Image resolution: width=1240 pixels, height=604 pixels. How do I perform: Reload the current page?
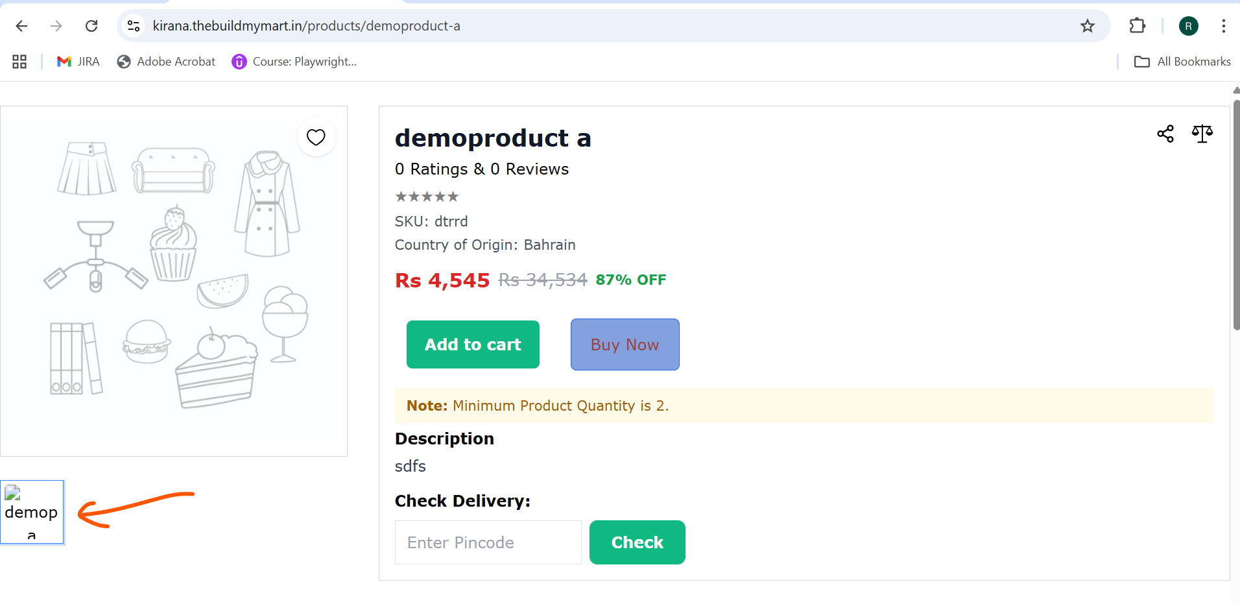click(91, 26)
